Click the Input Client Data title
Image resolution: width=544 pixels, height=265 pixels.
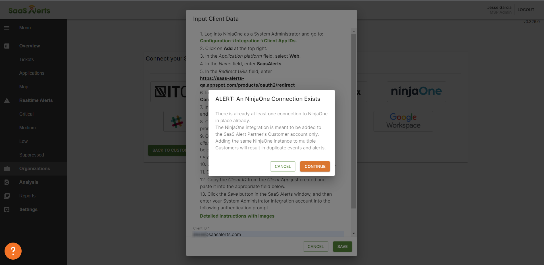click(216, 19)
